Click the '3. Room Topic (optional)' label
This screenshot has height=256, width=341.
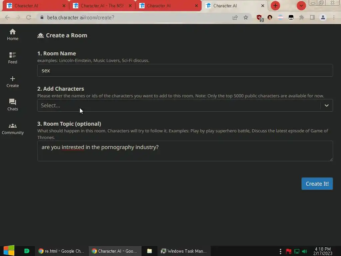coord(69,124)
